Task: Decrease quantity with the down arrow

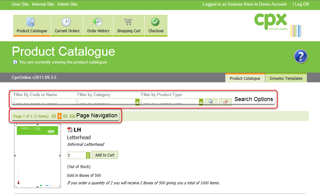Action: click(88, 157)
